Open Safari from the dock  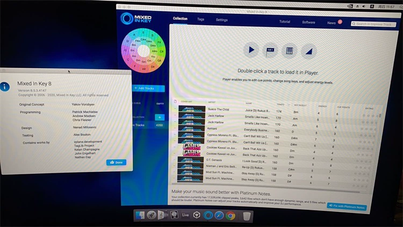(x=219, y=216)
